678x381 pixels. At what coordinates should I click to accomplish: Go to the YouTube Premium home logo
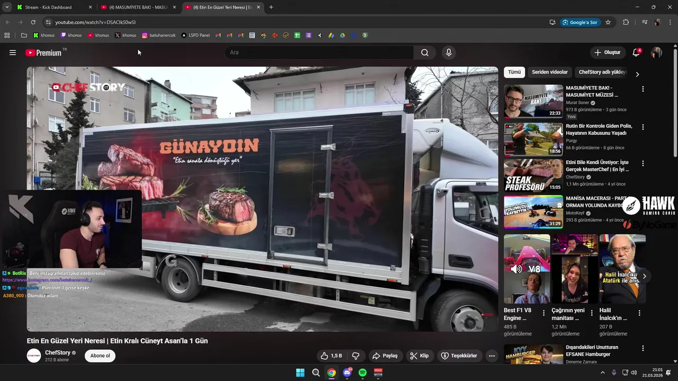click(x=43, y=52)
